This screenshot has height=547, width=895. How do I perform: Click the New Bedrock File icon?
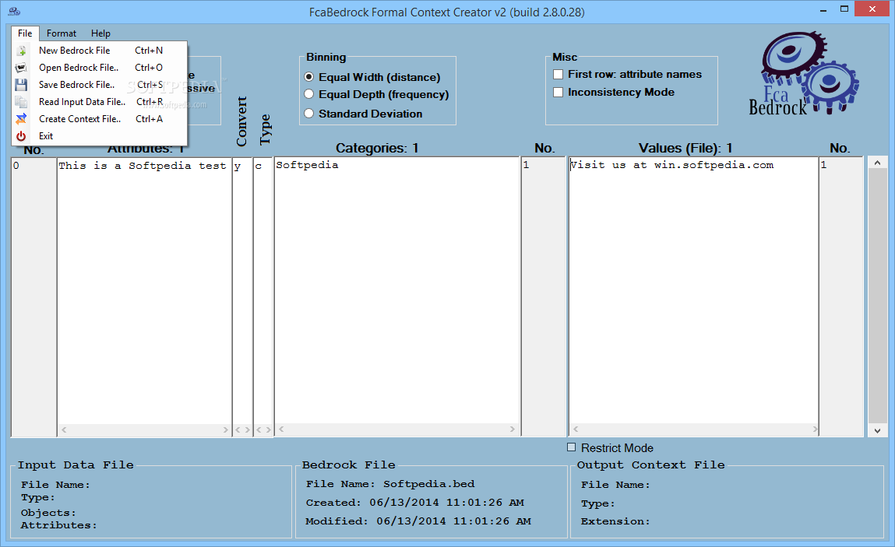[21, 51]
